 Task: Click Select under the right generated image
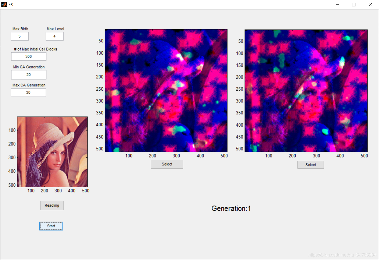tap(311, 165)
